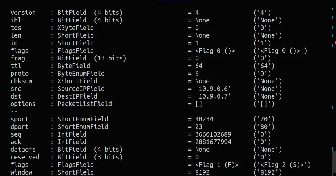Click the 'dataofs' field name
336x176 pixels.
pos(23,150)
